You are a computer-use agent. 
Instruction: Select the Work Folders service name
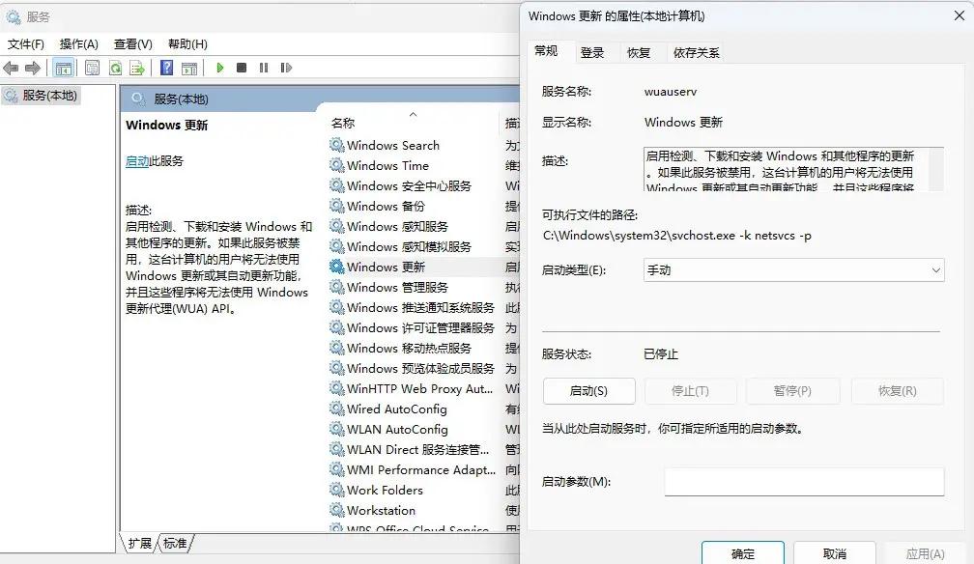(385, 490)
